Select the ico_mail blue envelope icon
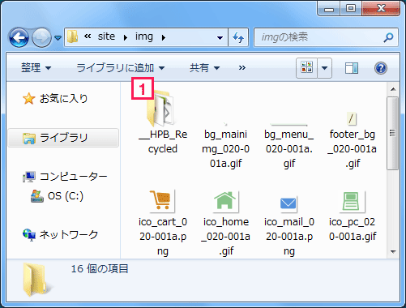 [288, 203]
